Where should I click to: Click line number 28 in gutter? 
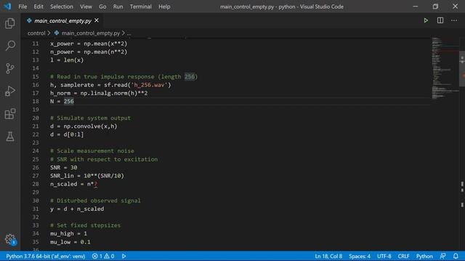coord(36,183)
